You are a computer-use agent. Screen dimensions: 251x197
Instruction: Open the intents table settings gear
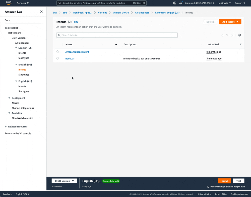pyautogui.click(x=240, y=35)
